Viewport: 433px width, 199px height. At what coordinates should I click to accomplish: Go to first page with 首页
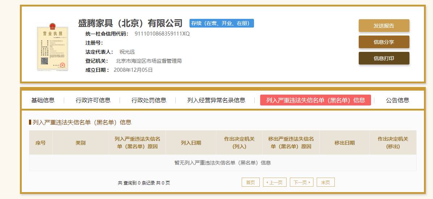click(250, 182)
